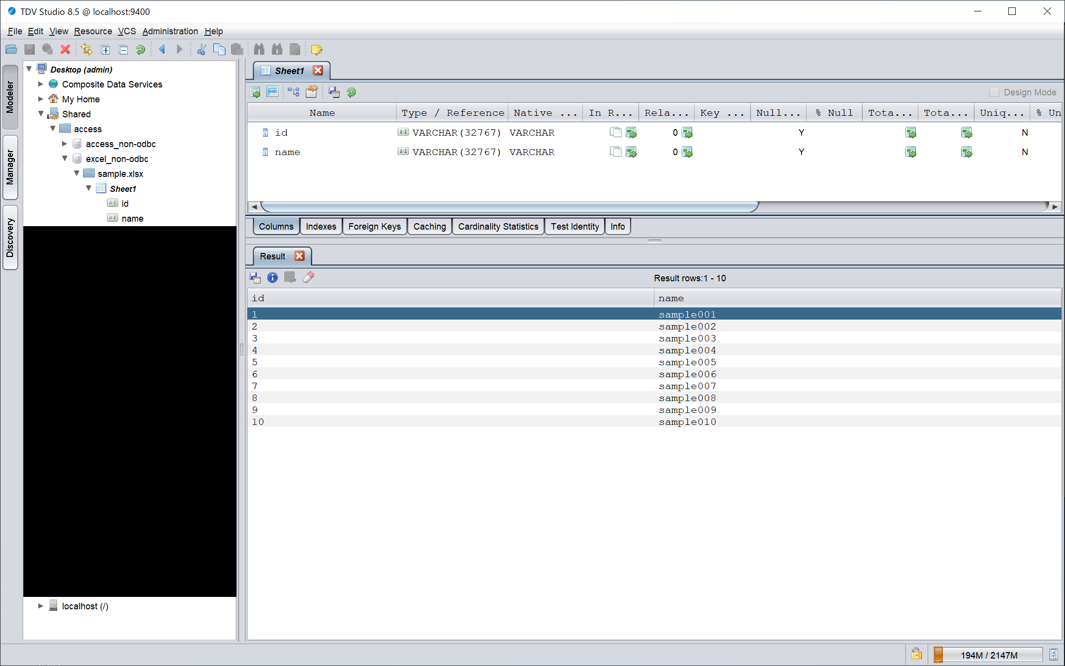
Task: Collapse the Desktop (admin) tree node
Action: click(29, 69)
